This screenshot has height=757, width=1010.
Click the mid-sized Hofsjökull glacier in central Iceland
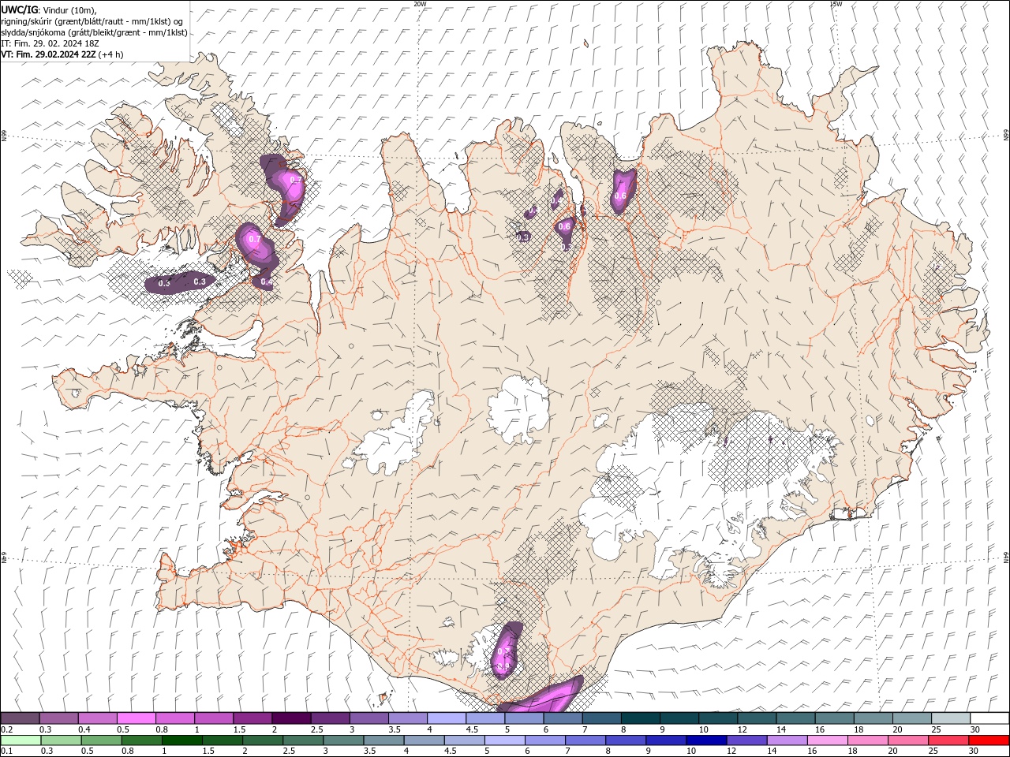click(x=518, y=409)
